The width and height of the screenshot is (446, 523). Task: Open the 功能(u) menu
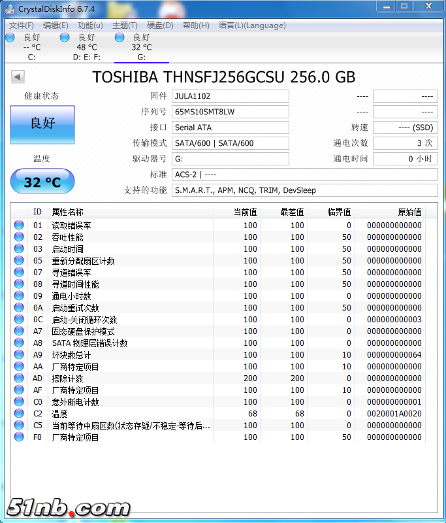pos(90,25)
